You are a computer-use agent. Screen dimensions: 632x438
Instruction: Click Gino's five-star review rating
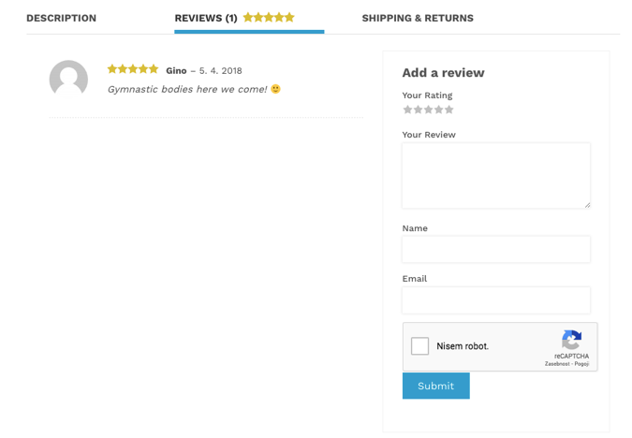[133, 69]
